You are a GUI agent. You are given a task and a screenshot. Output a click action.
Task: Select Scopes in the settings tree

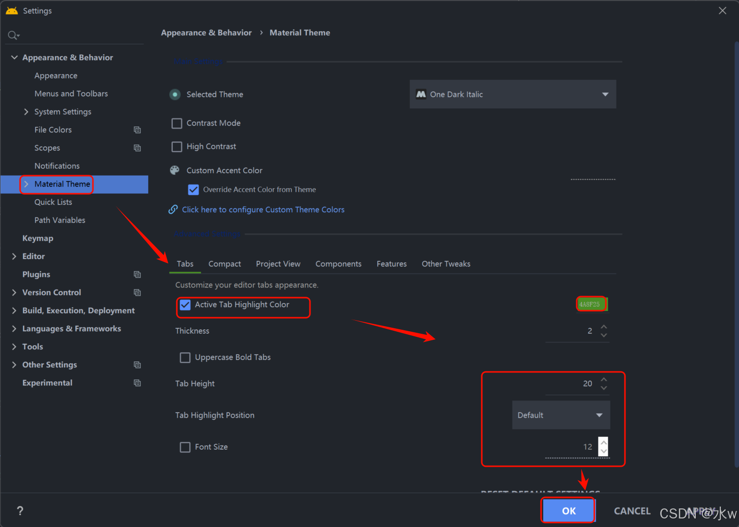[47, 148]
